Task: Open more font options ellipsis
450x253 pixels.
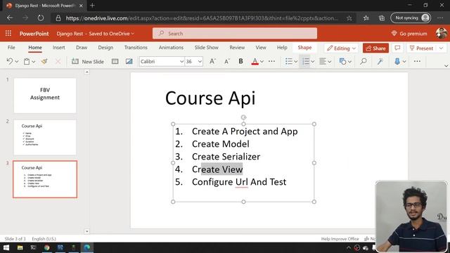Action: (x=271, y=61)
